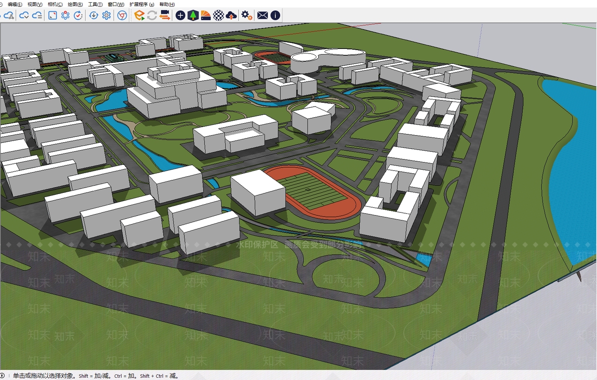Click the checkered sphere material icon
The height and width of the screenshot is (380, 597).
click(x=218, y=15)
